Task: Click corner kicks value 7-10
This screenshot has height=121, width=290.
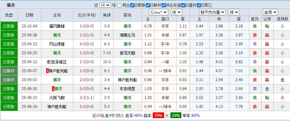Action: click(107, 53)
